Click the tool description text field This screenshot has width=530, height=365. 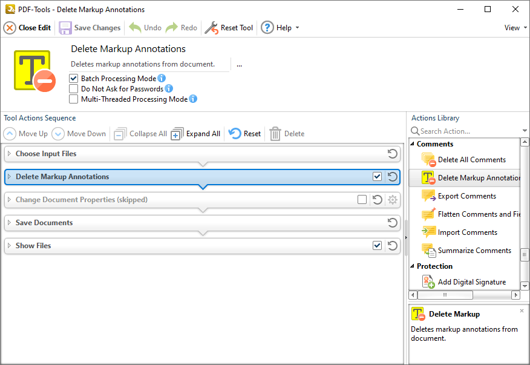(149, 64)
